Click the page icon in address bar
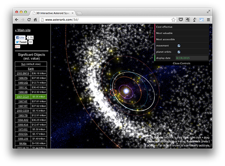Viewport: 225px width, 166px height. click(42, 20)
